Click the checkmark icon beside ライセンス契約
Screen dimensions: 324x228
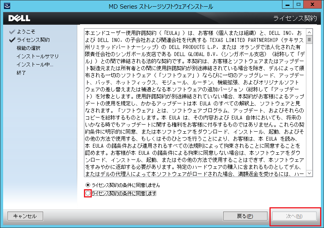click(x=12, y=40)
